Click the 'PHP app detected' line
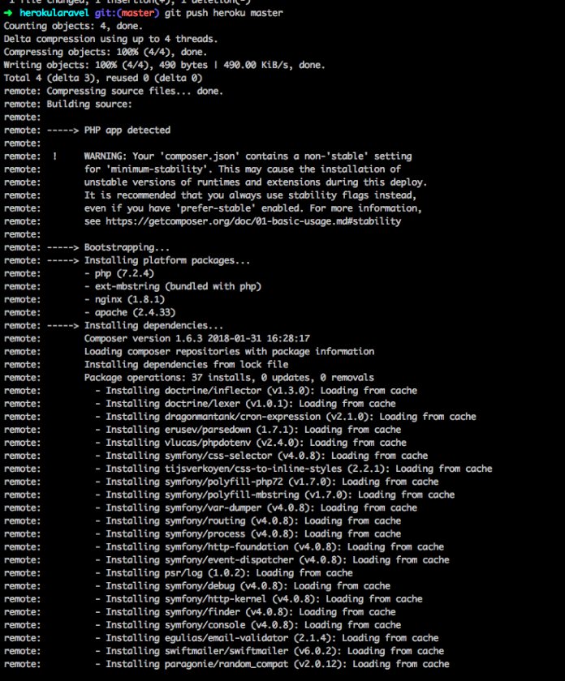This screenshot has width=565, height=681. [x=127, y=130]
